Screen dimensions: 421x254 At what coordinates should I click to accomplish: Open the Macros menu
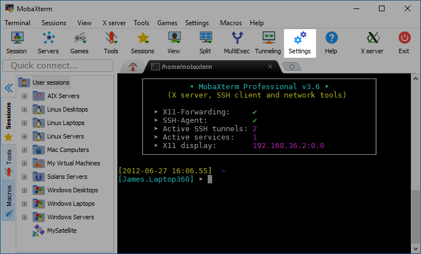point(231,23)
